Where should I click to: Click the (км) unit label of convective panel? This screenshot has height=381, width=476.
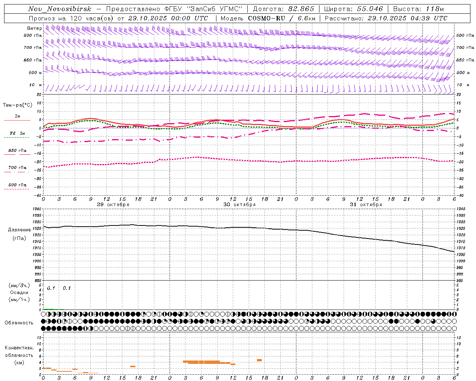[19, 362]
